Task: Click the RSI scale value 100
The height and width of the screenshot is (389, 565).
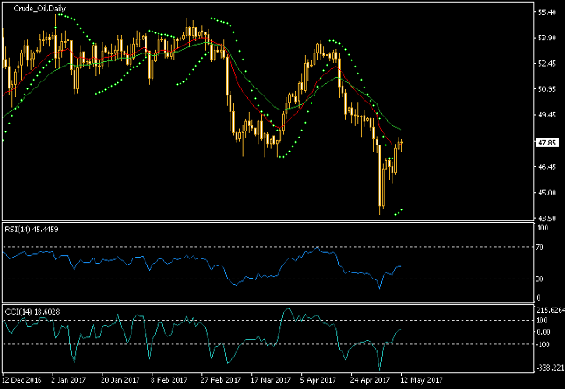Action: (x=542, y=228)
